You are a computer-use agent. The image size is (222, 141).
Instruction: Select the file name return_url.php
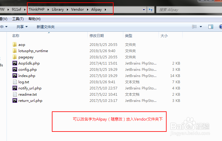(30, 101)
